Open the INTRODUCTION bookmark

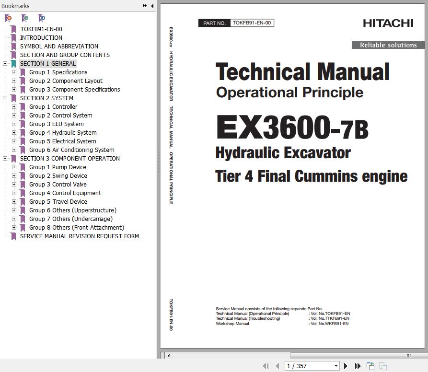(41, 38)
